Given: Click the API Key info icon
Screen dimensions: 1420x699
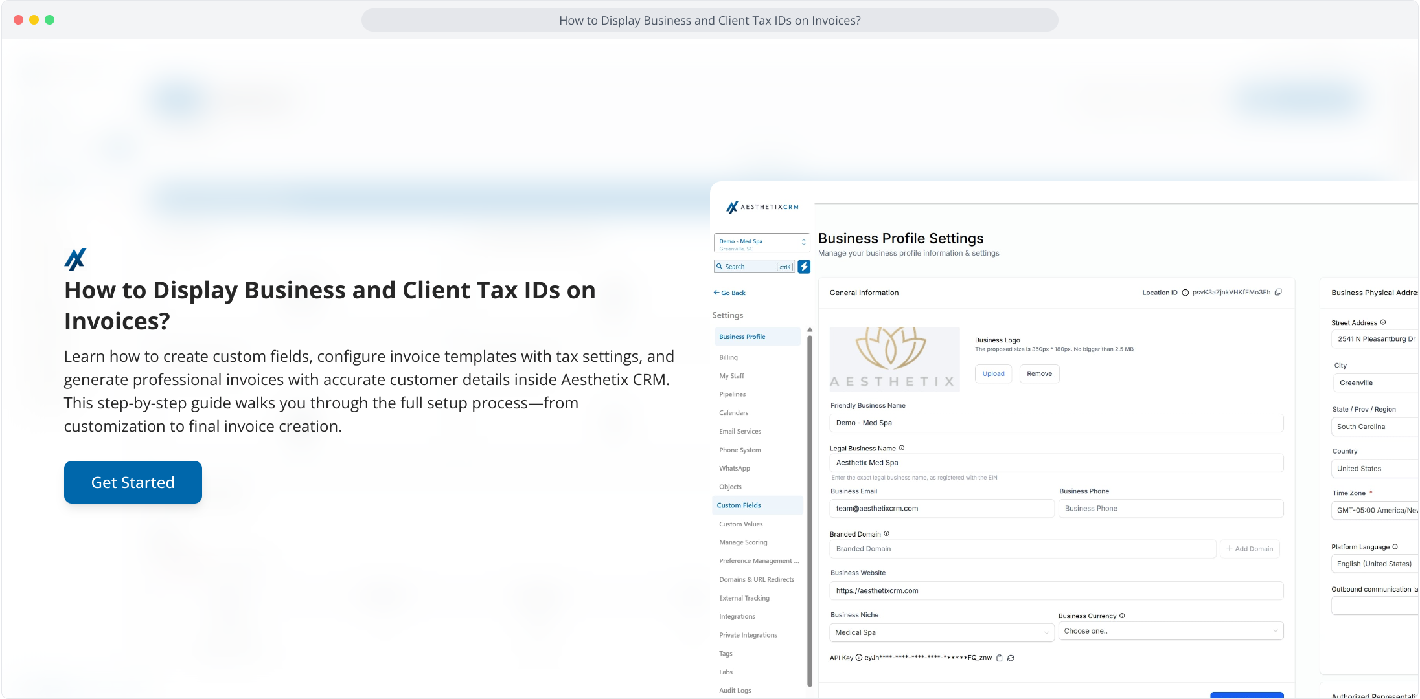Looking at the screenshot, I should tap(859, 658).
